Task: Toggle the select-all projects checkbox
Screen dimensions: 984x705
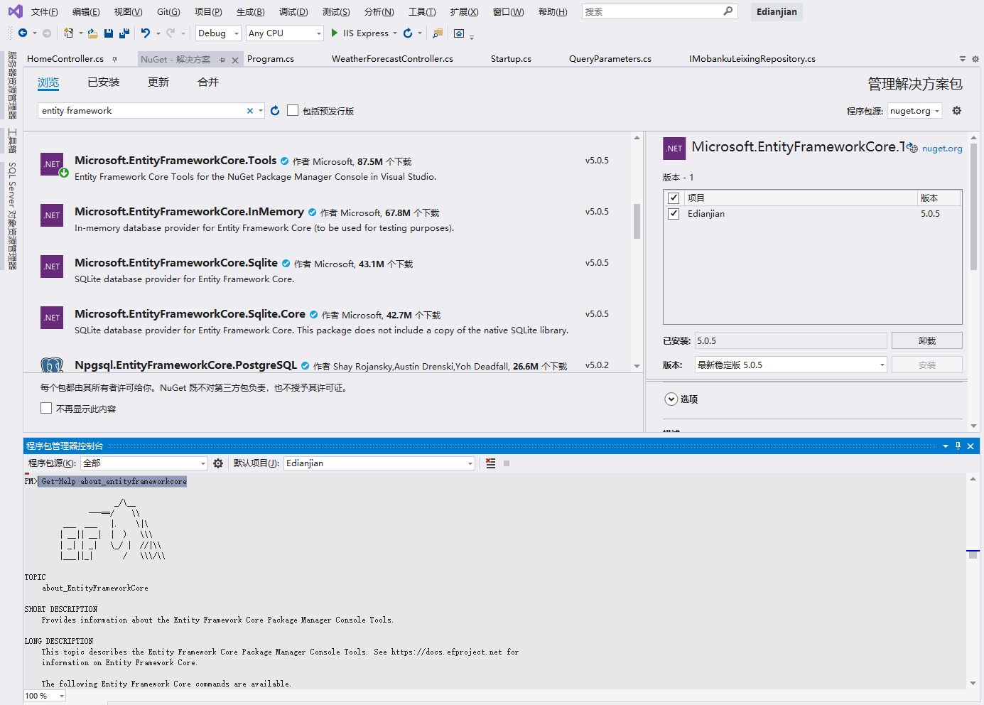Action: pyautogui.click(x=674, y=198)
